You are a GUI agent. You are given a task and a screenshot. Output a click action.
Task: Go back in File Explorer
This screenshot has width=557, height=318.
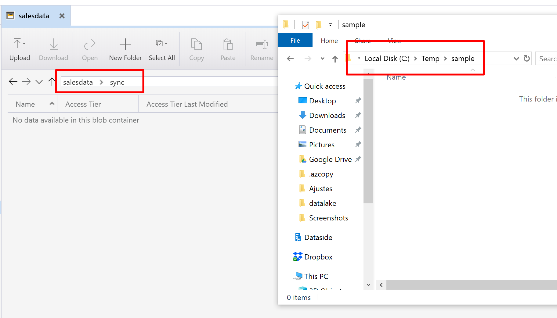click(x=290, y=59)
